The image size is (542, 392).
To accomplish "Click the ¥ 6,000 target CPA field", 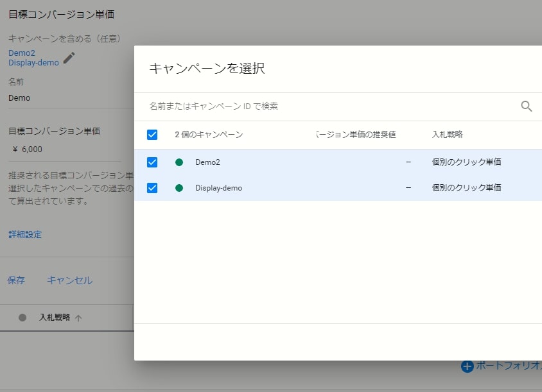I will [65, 149].
